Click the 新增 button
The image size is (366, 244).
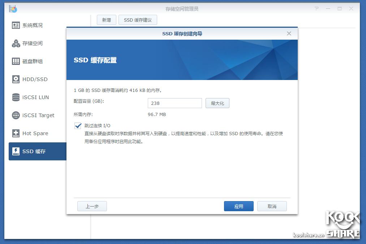coord(106,20)
